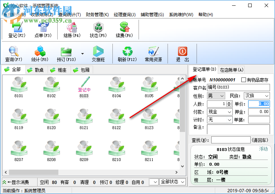Click the vertical scrollbar up arrow

[182, 79]
